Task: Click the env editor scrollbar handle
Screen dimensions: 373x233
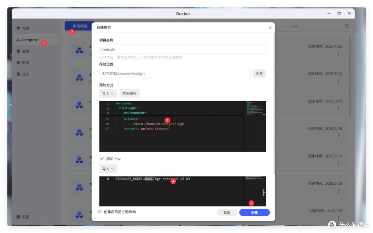Action: click(264, 192)
